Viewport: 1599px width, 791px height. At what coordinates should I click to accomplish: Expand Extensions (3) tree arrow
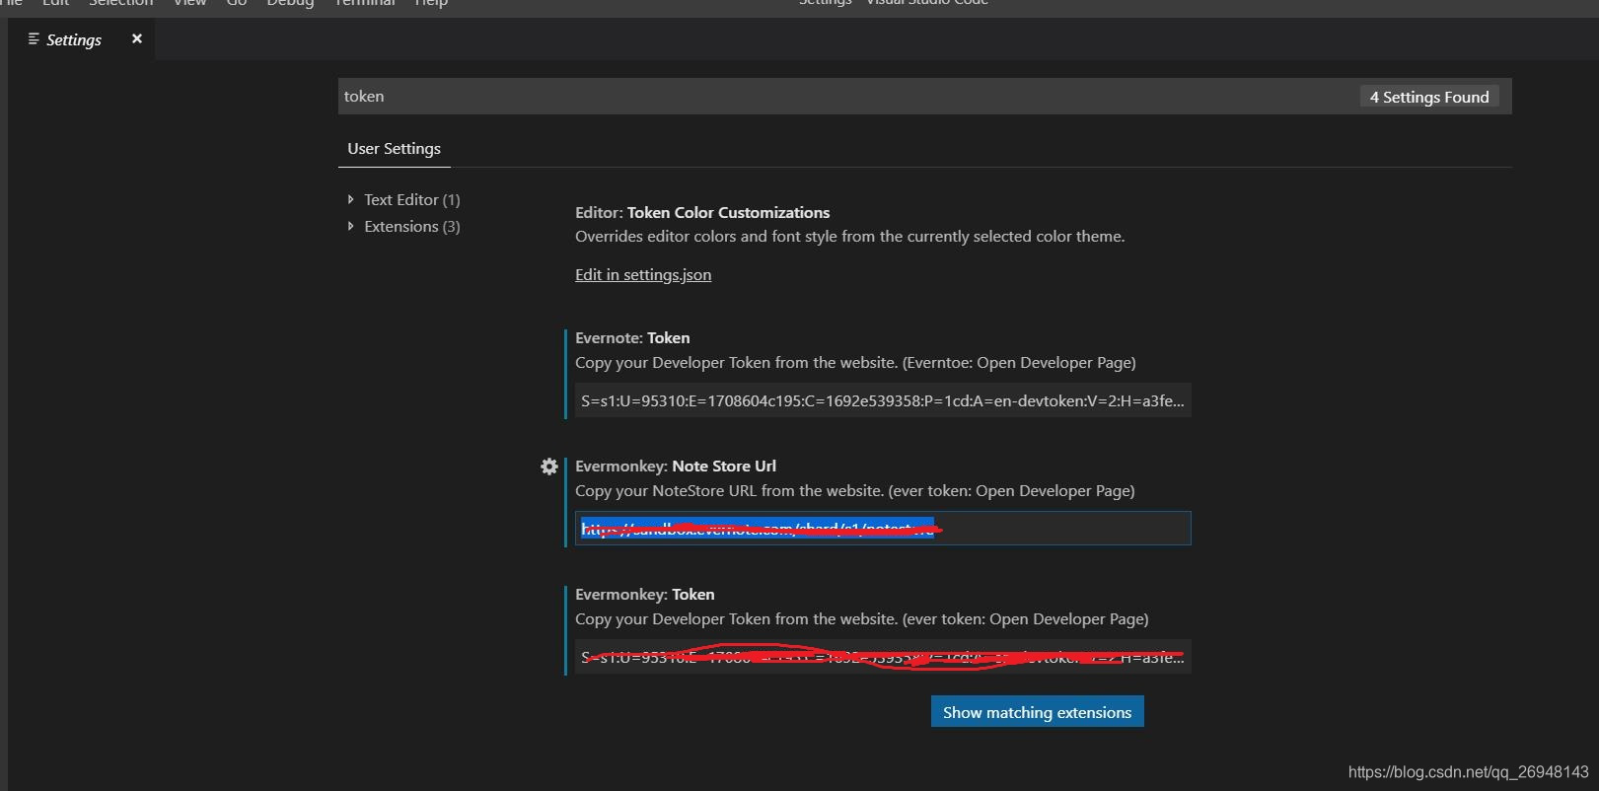[x=350, y=226]
